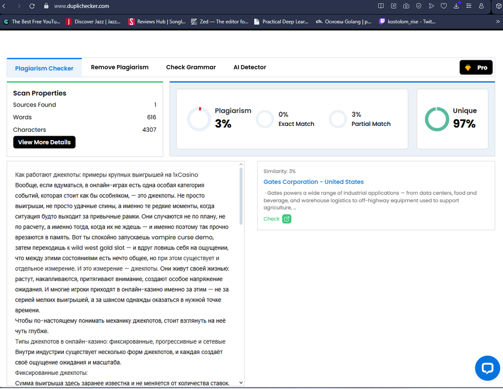Image resolution: width=503 pixels, height=389 pixels.
Task: Go forward with the browser forward arrow
Action: pyautogui.click(x=19, y=6)
